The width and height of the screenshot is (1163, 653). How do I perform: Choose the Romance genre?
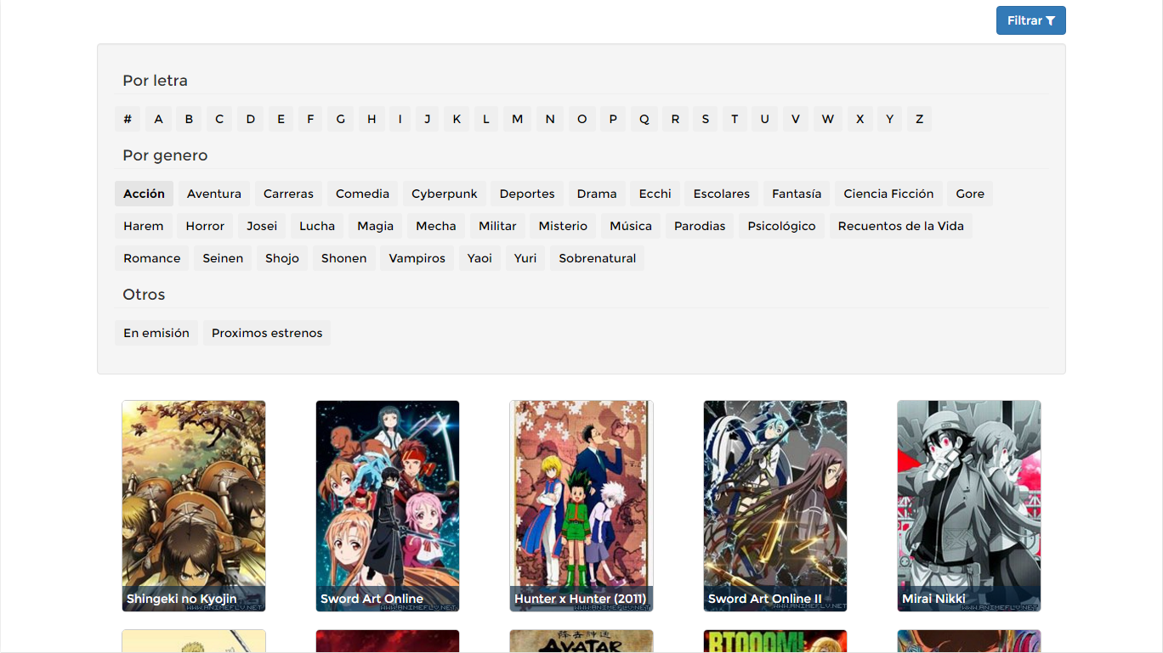pyautogui.click(x=152, y=258)
